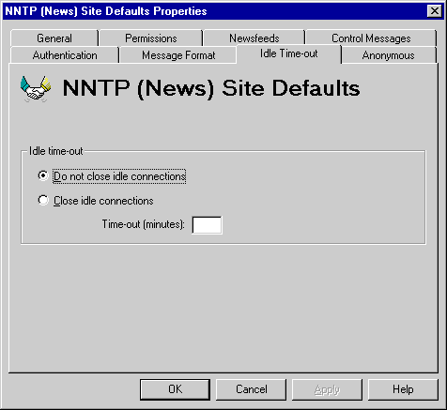Open the Authentication tab
Image resolution: width=447 pixels, height=410 pixels.
(65, 55)
